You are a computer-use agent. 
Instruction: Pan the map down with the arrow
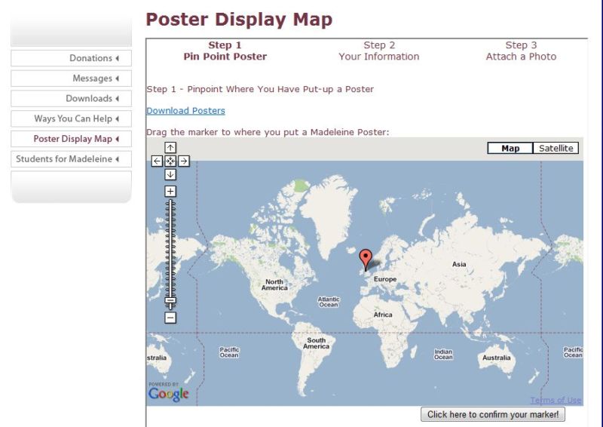[x=170, y=174]
